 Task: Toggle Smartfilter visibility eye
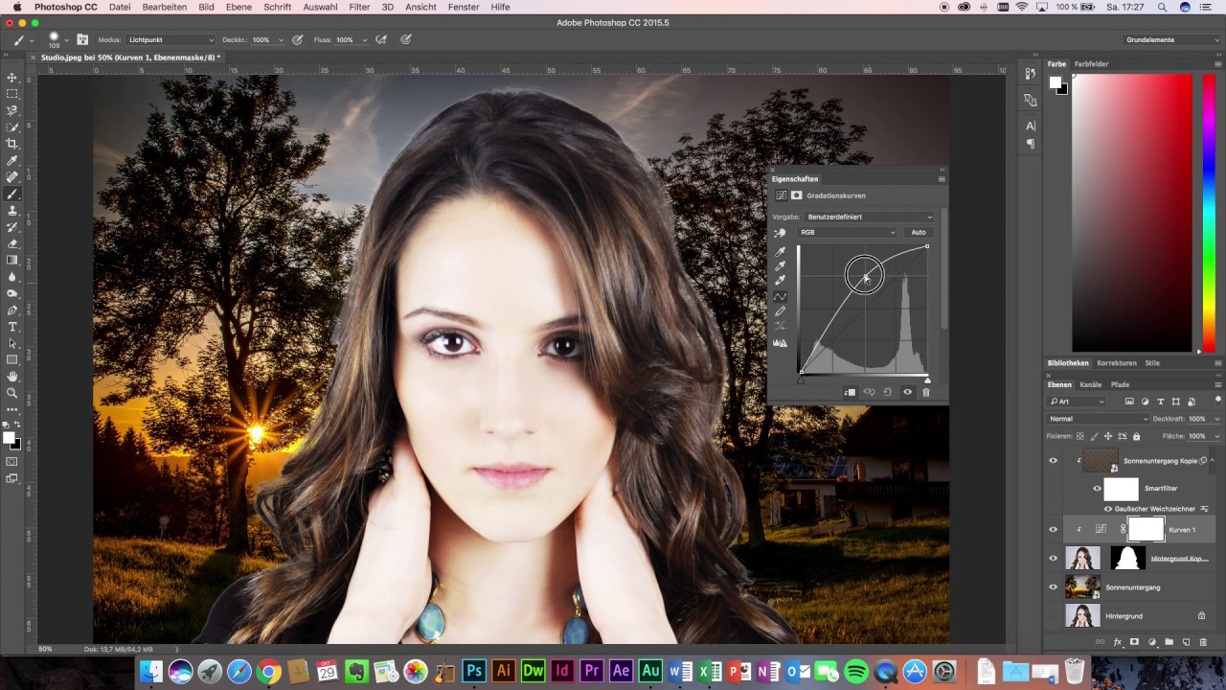pyautogui.click(x=1098, y=489)
